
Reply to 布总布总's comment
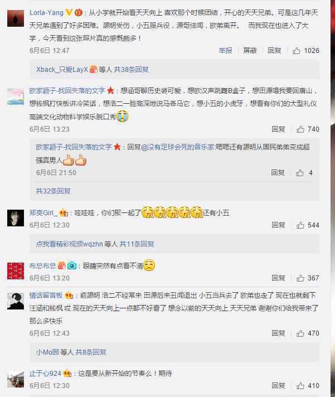278,278
